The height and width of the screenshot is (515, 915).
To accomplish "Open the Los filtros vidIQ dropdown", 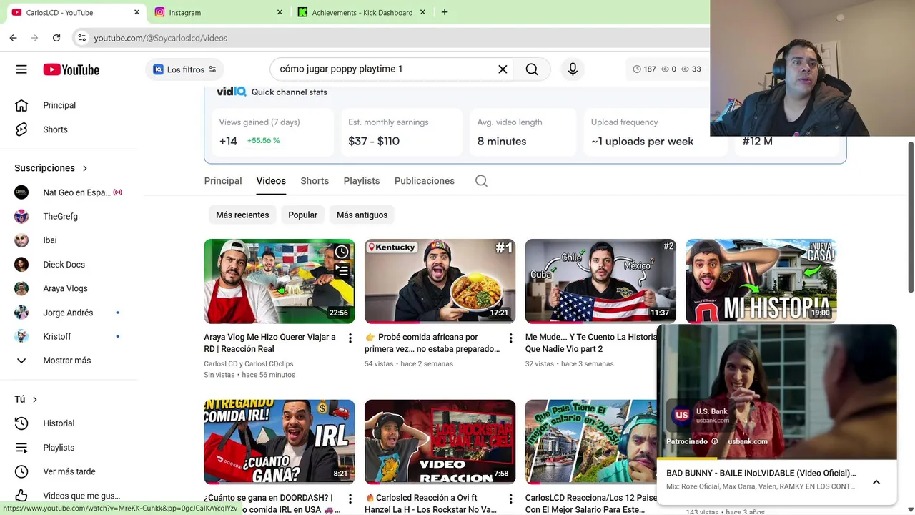I will pyautogui.click(x=185, y=69).
